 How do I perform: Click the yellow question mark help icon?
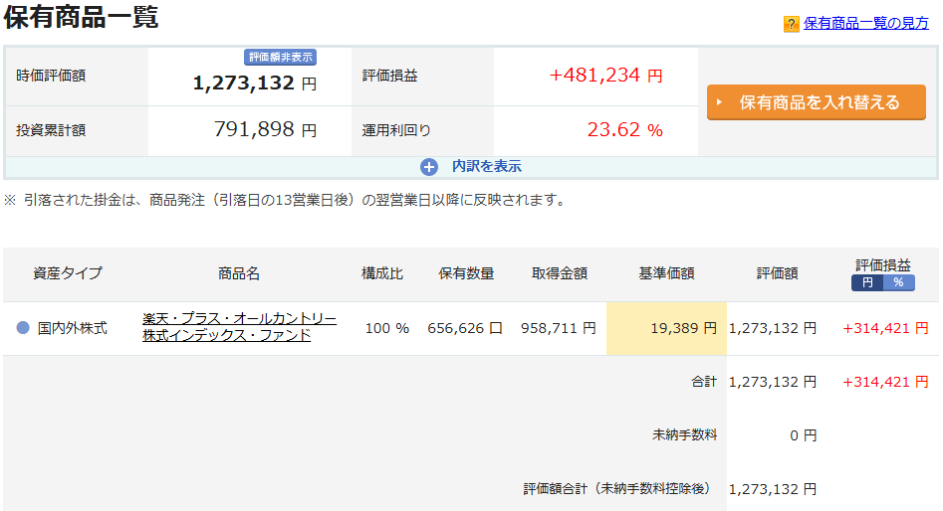791,24
